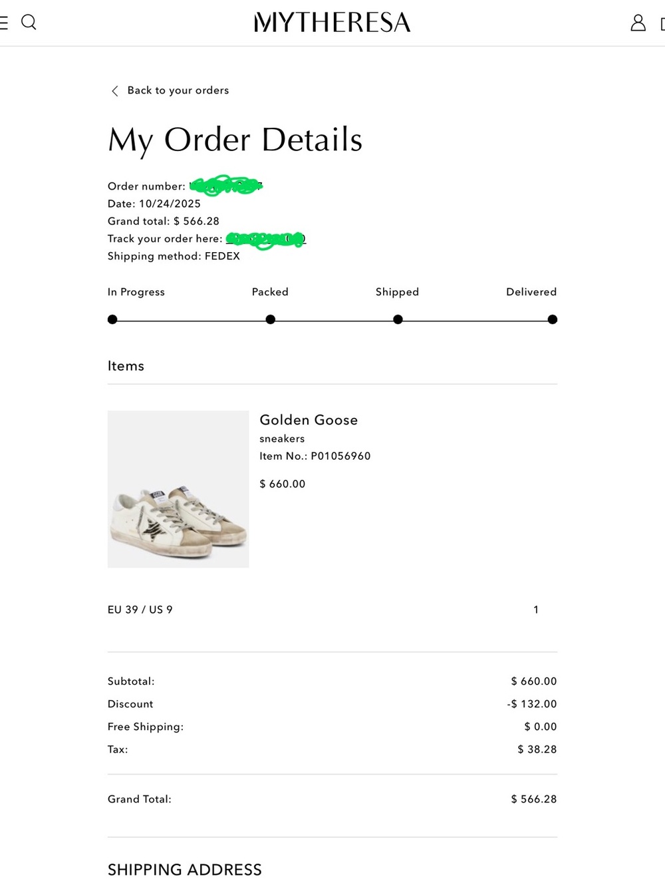The height and width of the screenshot is (887, 665).
Task: Click the Delivered status dot
Action: click(552, 319)
